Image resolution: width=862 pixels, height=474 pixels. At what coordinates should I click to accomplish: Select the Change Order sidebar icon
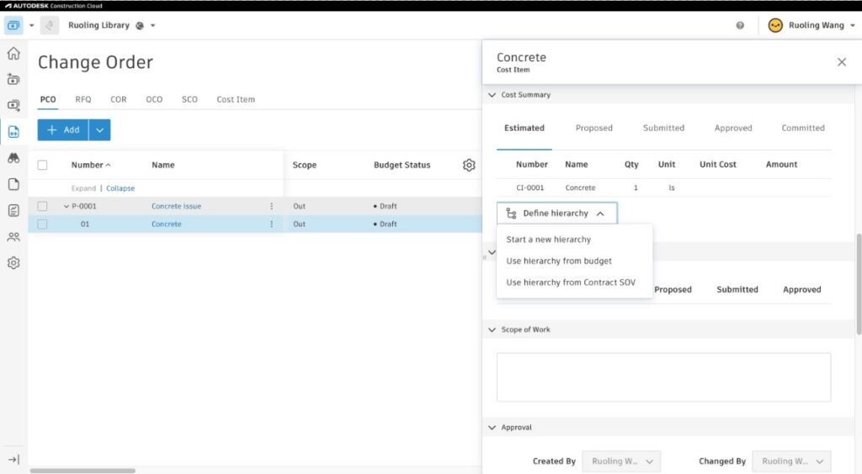coord(13,132)
